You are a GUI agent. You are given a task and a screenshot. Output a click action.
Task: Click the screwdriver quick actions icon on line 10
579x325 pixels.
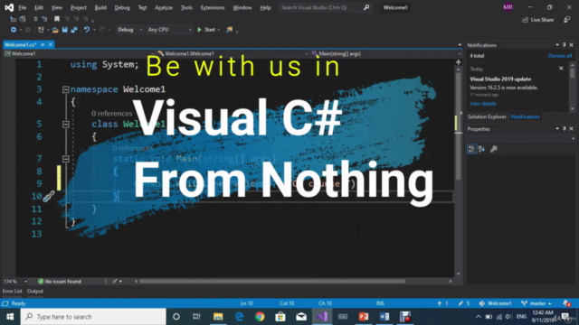(x=49, y=197)
